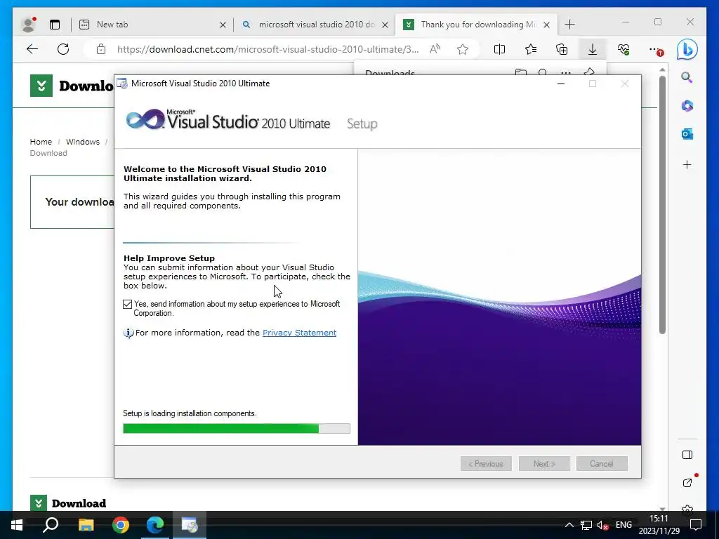Click the Next button in setup wizard
Viewport: 719px width, 539px height.
point(544,464)
